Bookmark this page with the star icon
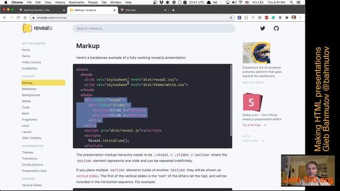This screenshot has height=191, width=340. 231,18
